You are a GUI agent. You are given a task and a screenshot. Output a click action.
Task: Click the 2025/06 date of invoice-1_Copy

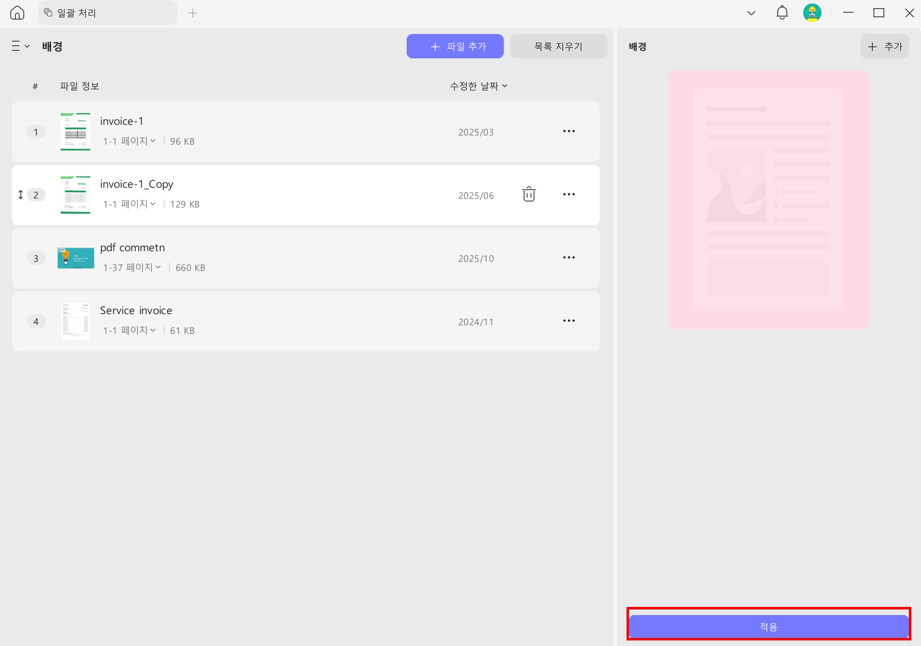click(x=476, y=196)
